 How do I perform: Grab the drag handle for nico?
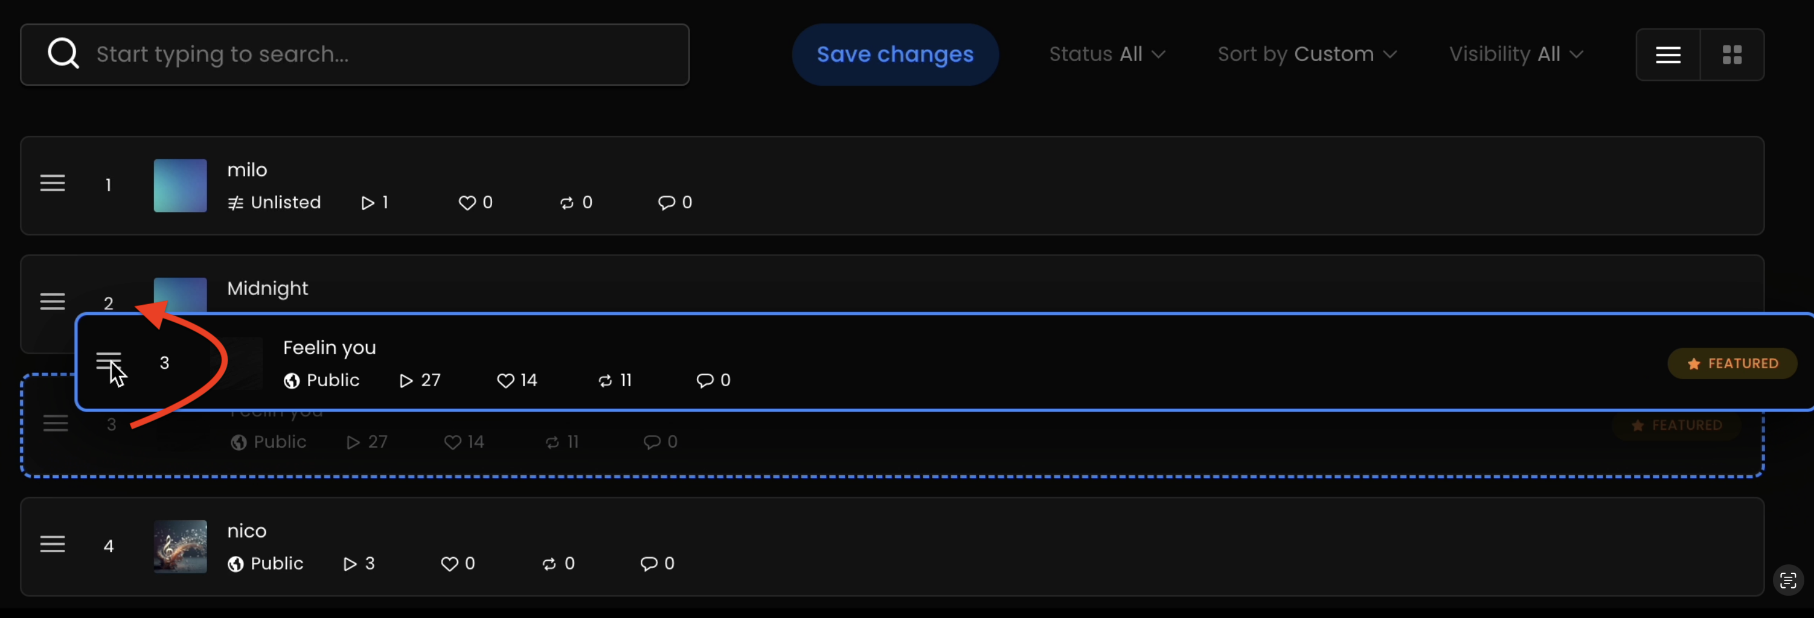coord(53,544)
